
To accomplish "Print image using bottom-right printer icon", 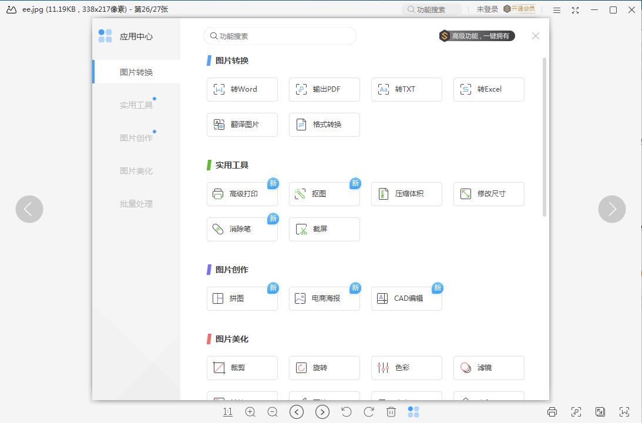I will tap(552, 412).
